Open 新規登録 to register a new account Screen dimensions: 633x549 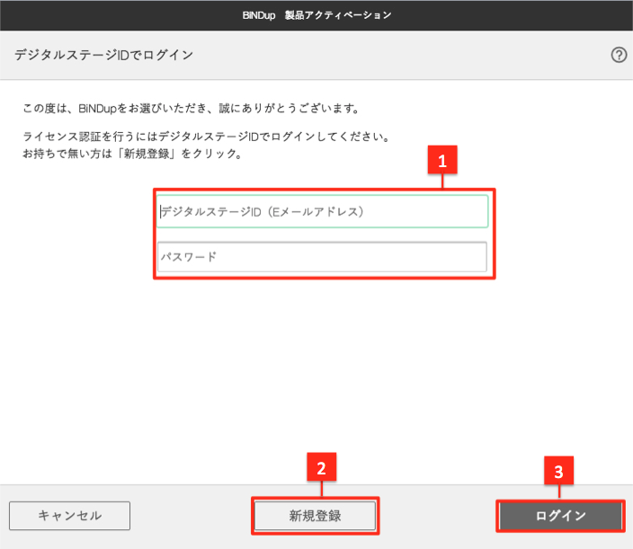tap(315, 516)
